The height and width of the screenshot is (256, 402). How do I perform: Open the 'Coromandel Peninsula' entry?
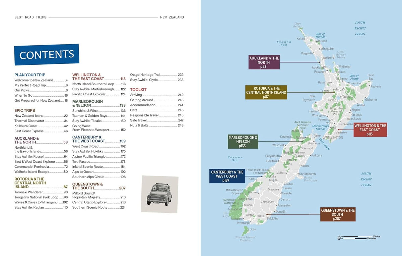41,166
